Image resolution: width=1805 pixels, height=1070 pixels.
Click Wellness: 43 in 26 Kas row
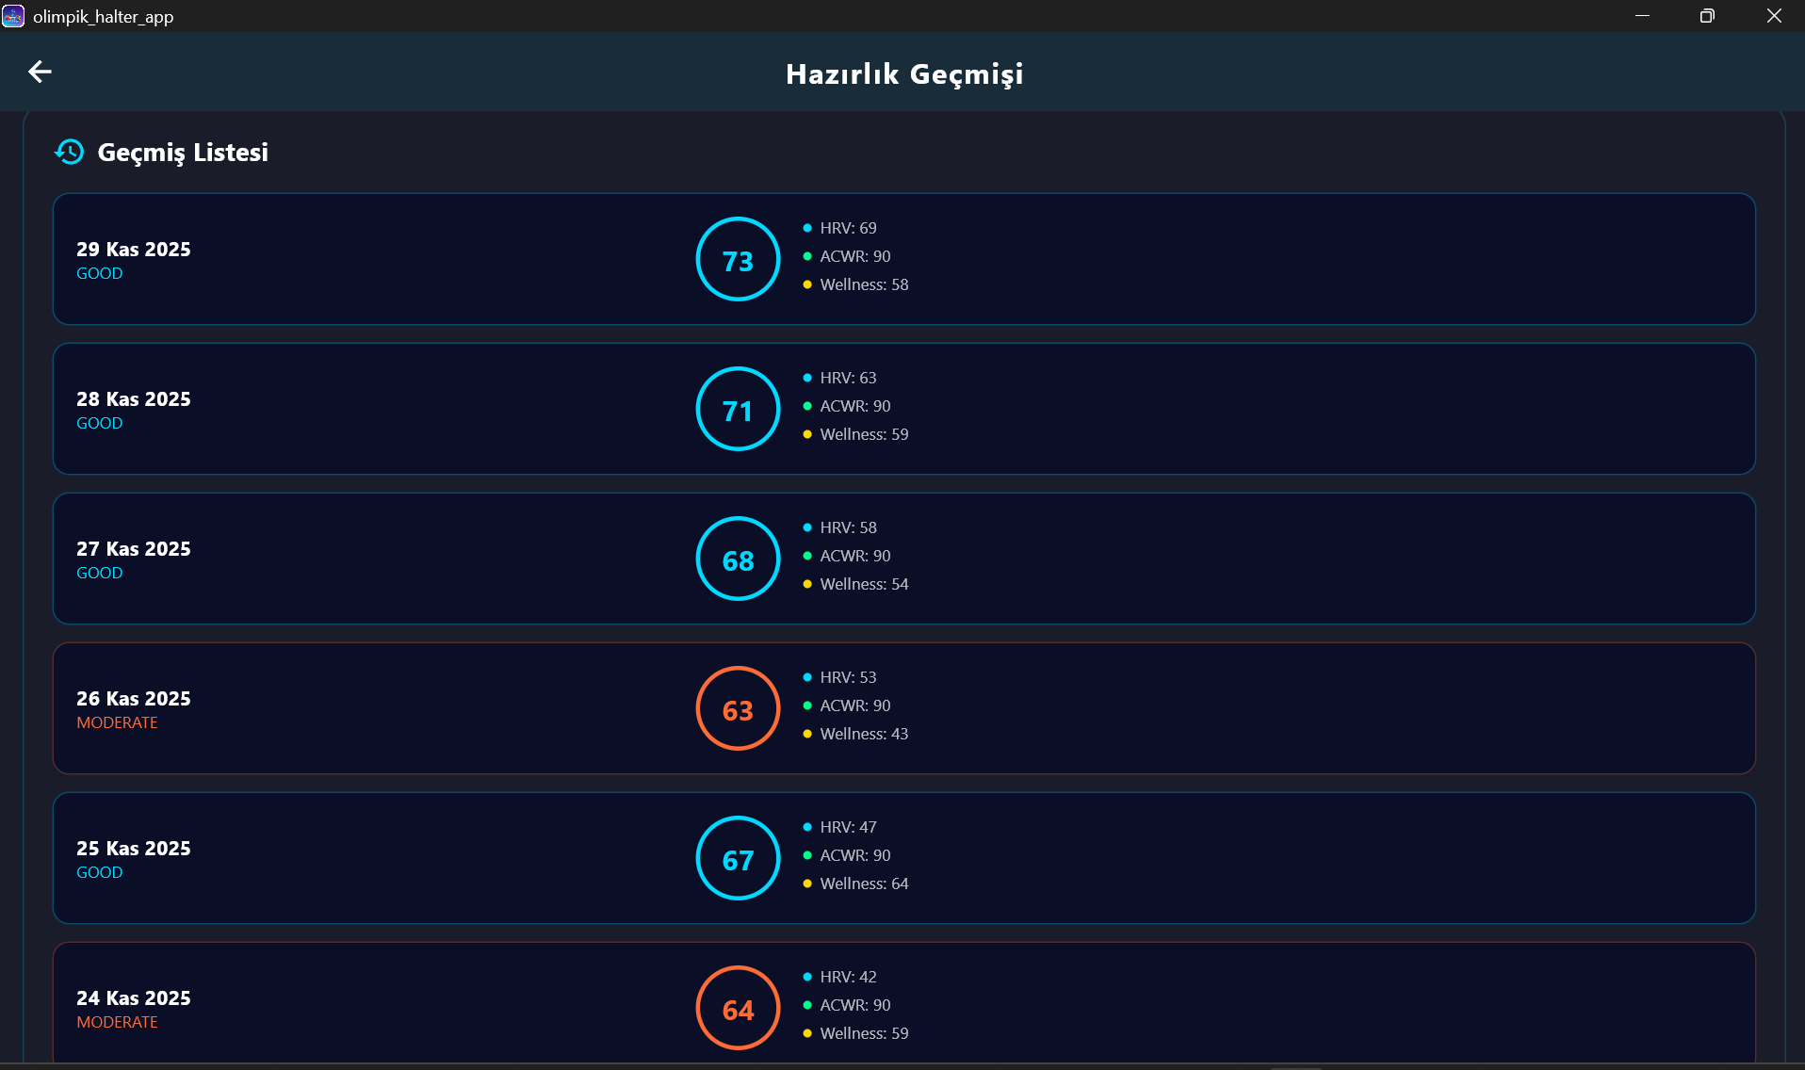click(864, 734)
